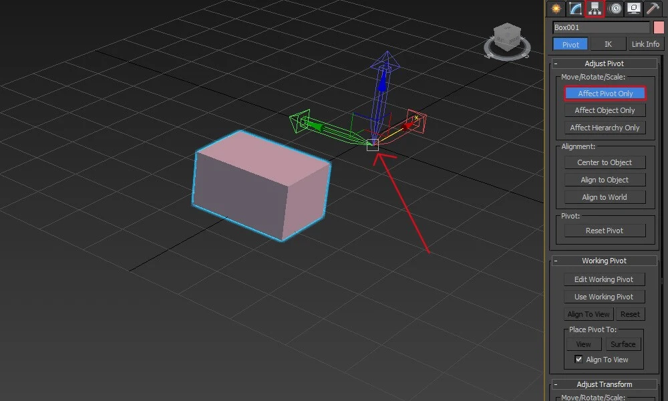Switch to the Pivot tab
Viewport: 668px width, 401px height.
(x=570, y=44)
